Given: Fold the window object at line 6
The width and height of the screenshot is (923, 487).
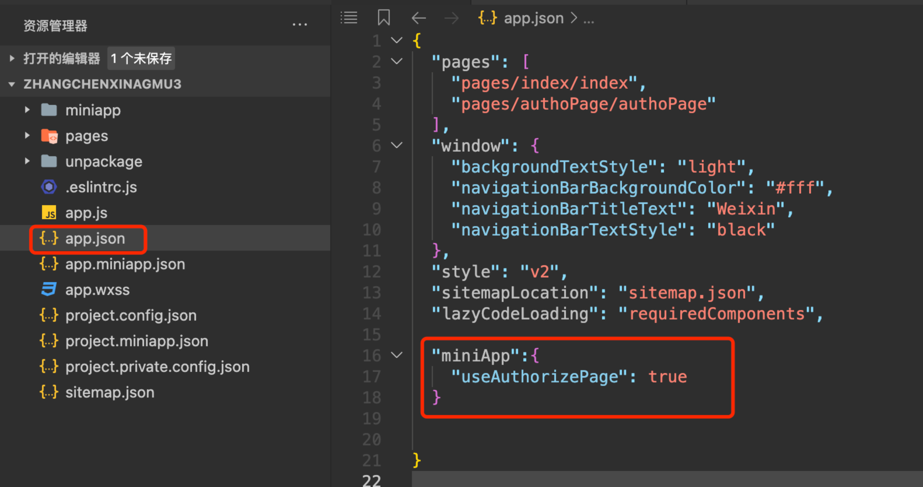Looking at the screenshot, I should pos(397,145).
